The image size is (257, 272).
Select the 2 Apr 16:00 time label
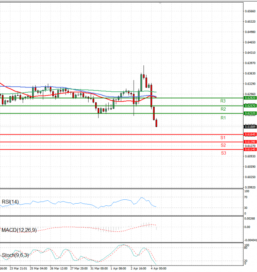tap(137, 269)
